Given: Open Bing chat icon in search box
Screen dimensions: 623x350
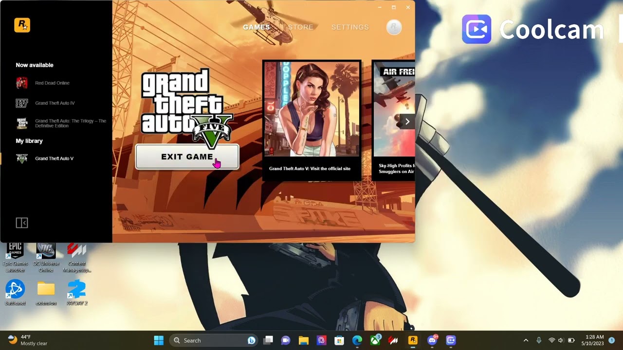Looking at the screenshot, I should (x=251, y=340).
